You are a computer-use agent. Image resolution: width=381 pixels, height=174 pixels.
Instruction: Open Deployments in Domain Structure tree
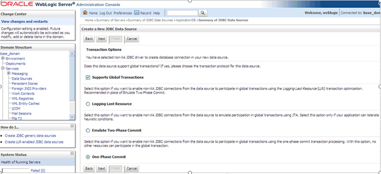click(x=16, y=64)
